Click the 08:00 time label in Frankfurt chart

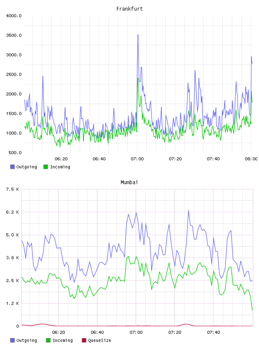click(x=251, y=159)
